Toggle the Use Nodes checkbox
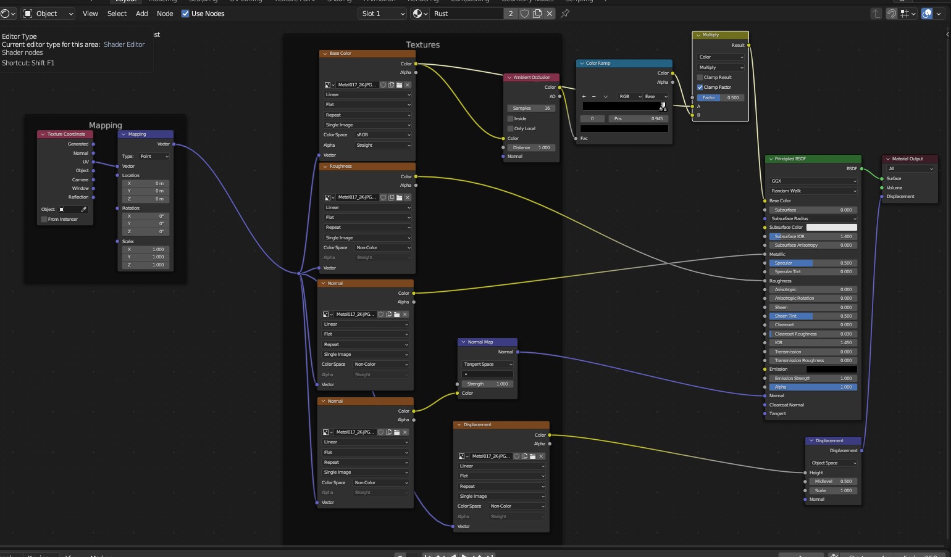Image resolution: width=951 pixels, height=557 pixels. click(185, 14)
